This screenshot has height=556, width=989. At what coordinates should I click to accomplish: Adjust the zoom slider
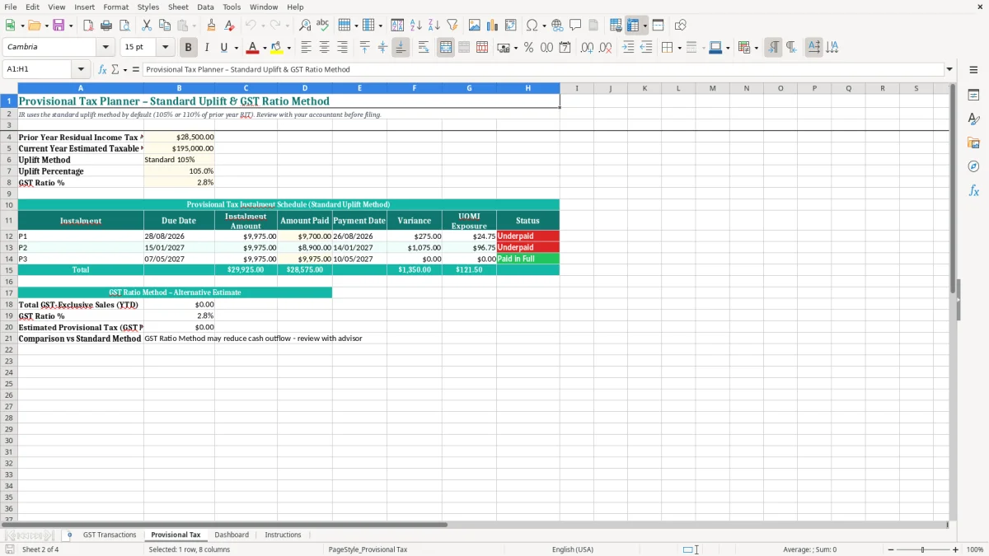(x=922, y=549)
